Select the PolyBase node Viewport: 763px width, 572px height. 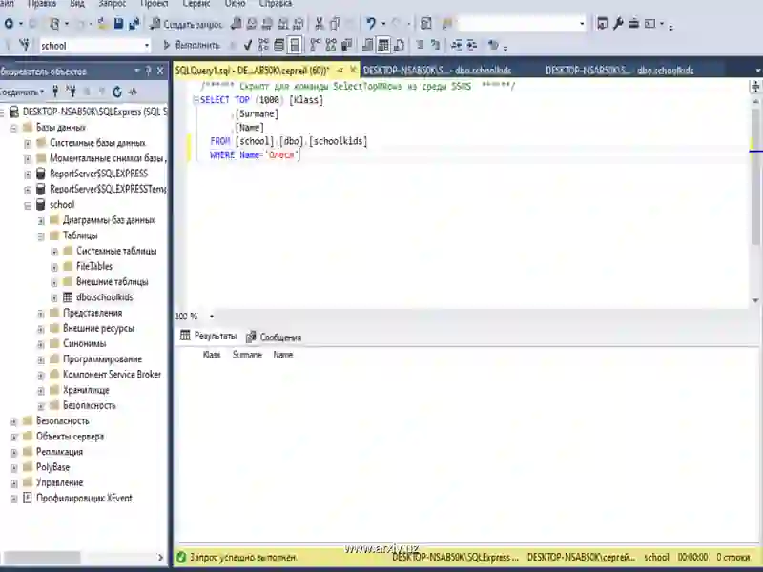pyautogui.click(x=52, y=467)
